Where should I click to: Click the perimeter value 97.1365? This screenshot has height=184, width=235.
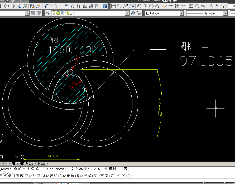click(x=206, y=61)
